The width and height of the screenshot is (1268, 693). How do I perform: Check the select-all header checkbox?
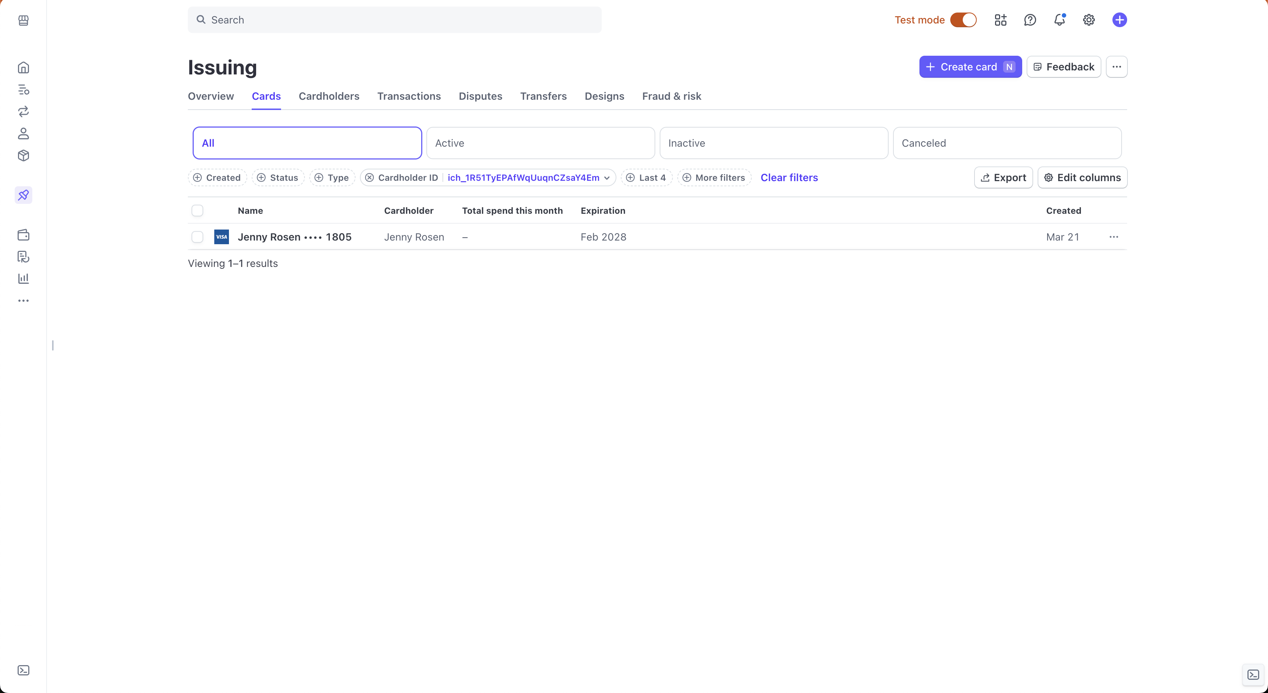click(x=197, y=210)
